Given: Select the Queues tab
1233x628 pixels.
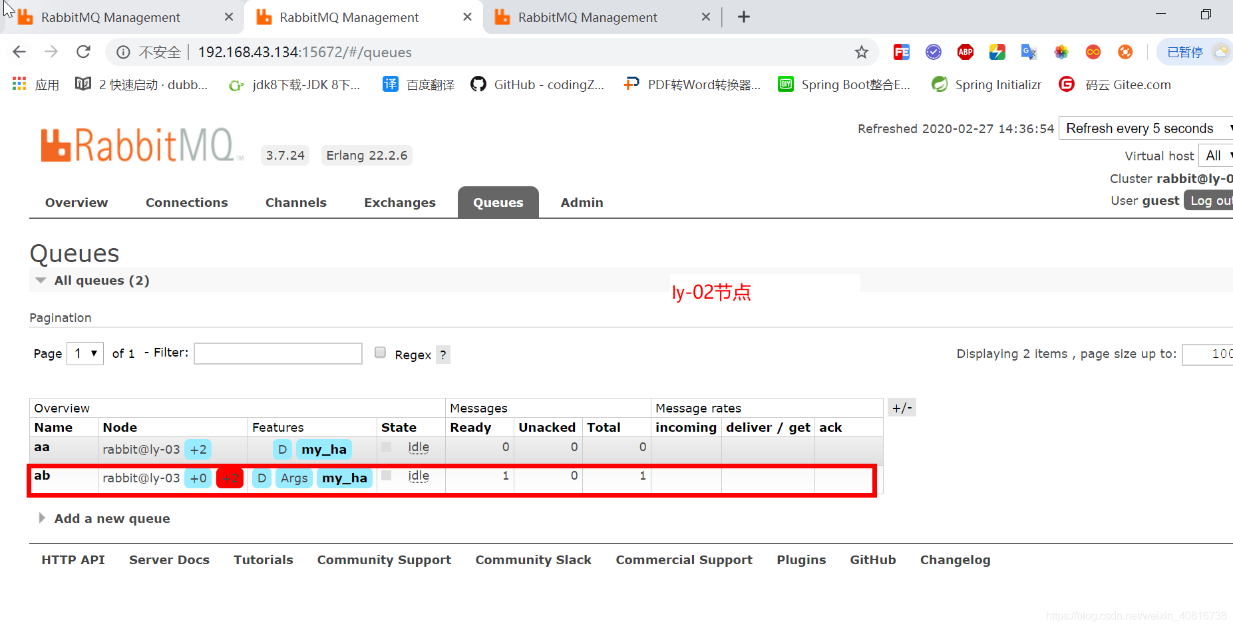Looking at the screenshot, I should pos(498,202).
